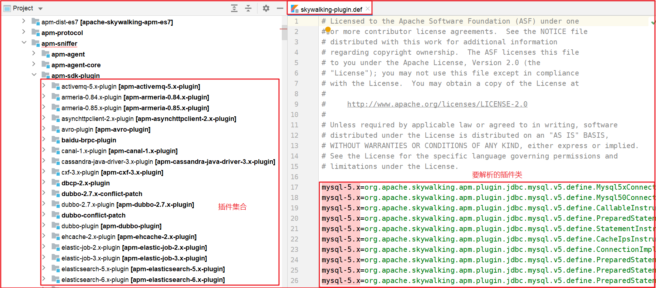This screenshot has height=288, width=656.
Task: Click baidu-brpc-plugin folder icon
Action: [x=55, y=140]
